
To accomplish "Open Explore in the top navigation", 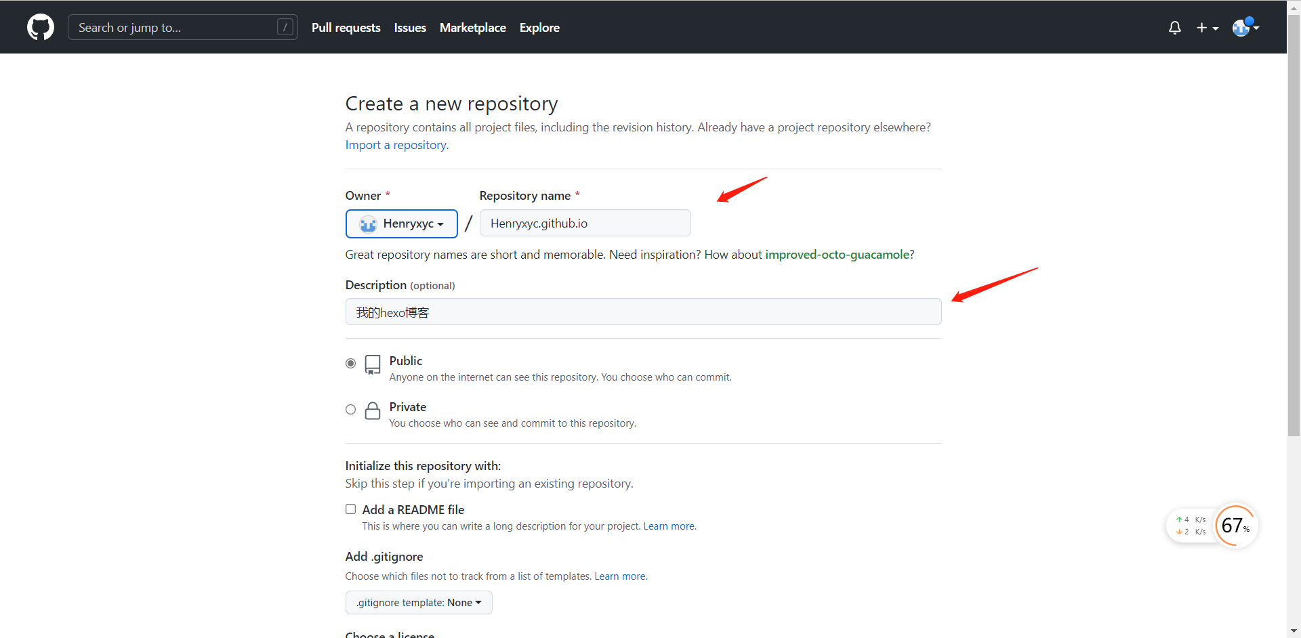I will pos(539,28).
